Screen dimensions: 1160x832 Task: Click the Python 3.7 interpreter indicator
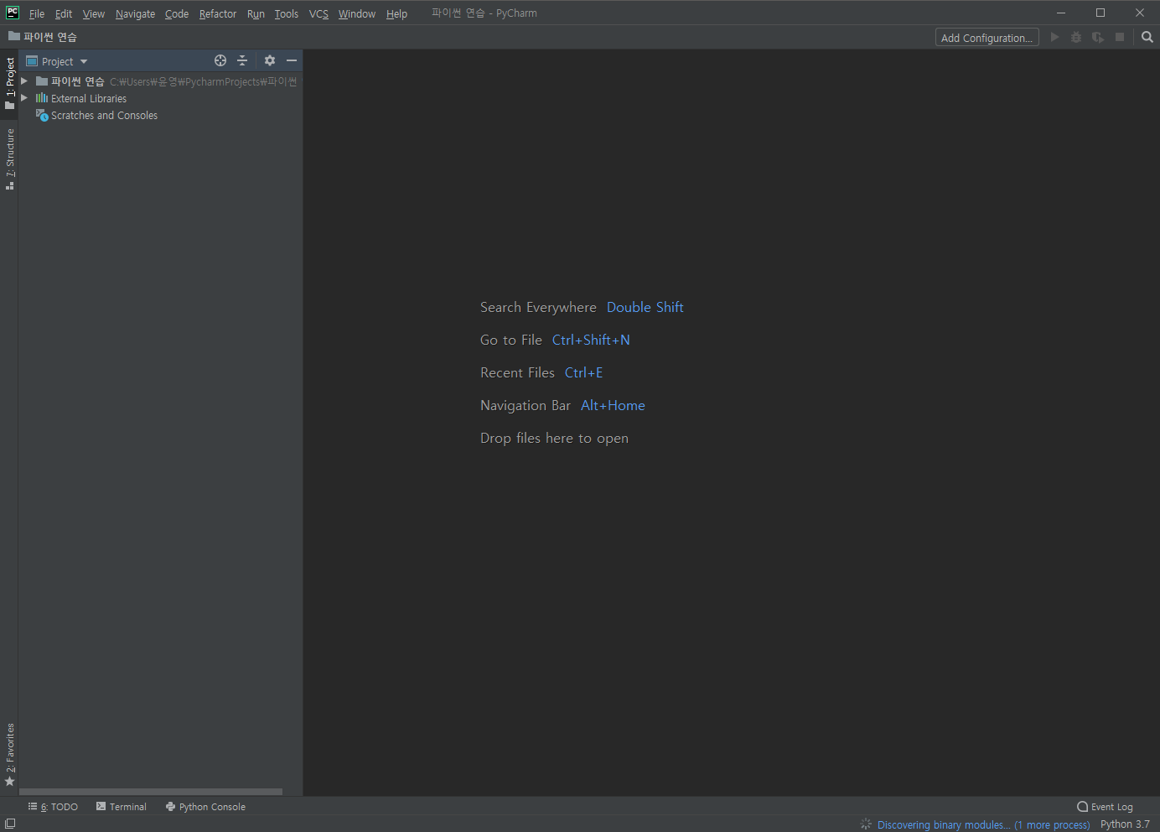pos(1125,824)
